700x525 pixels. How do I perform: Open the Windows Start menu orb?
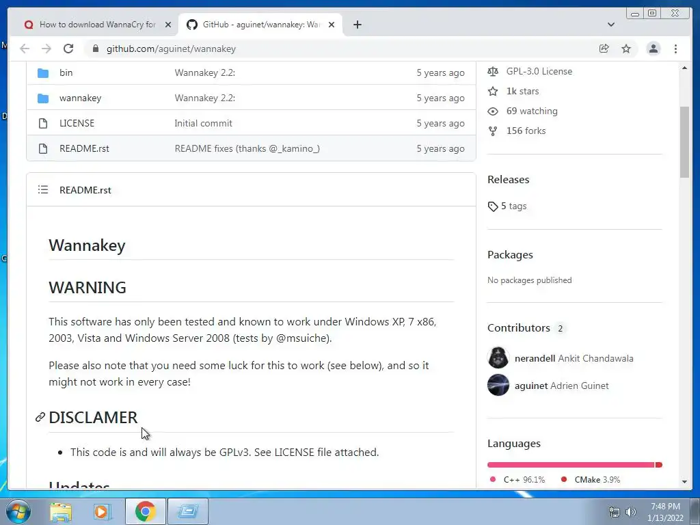[18, 511]
